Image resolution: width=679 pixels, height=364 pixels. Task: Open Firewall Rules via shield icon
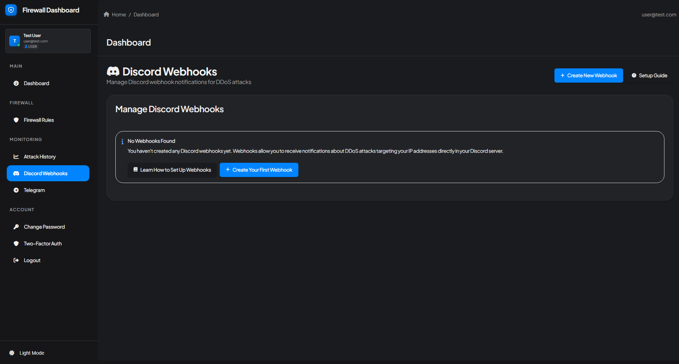pos(16,120)
